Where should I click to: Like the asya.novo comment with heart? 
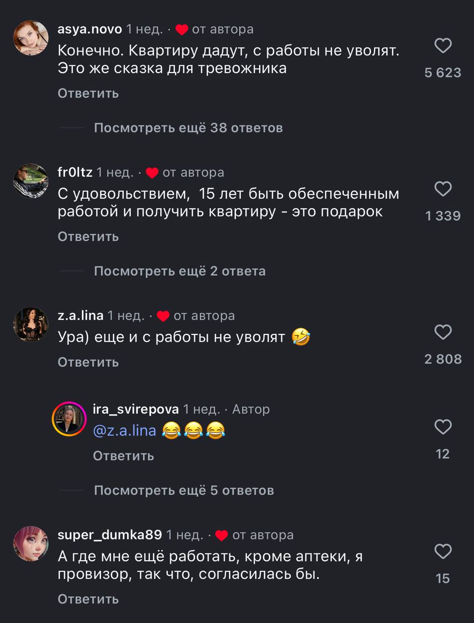[442, 46]
